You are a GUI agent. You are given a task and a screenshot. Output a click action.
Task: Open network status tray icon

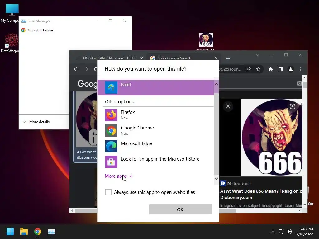282,232
